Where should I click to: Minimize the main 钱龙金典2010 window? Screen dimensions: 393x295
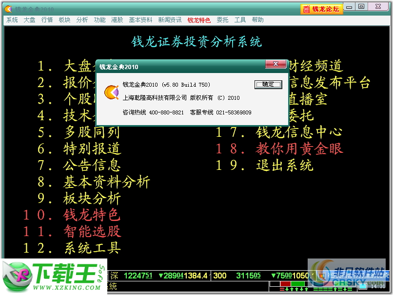click(349, 7)
